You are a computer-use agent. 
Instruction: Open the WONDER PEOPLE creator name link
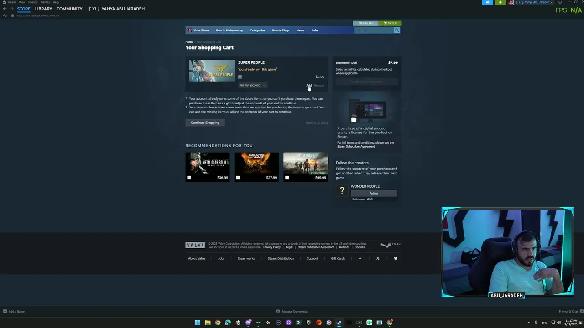coord(365,186)
